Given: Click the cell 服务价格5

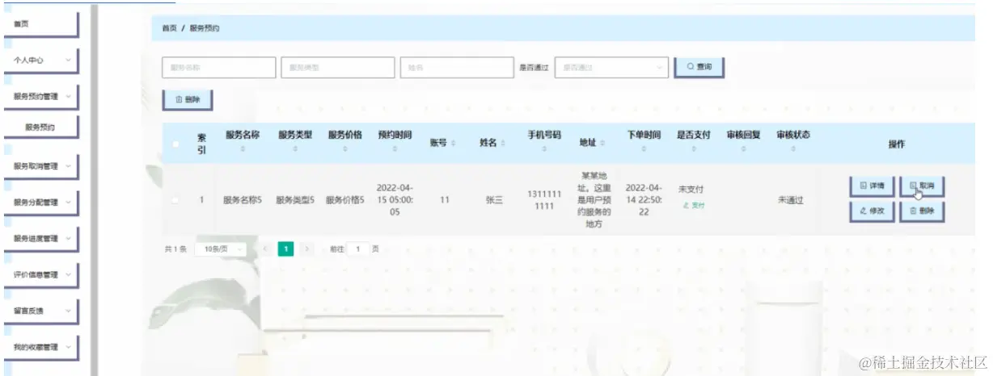Looking at the screenshot, I should click(345, 200).
